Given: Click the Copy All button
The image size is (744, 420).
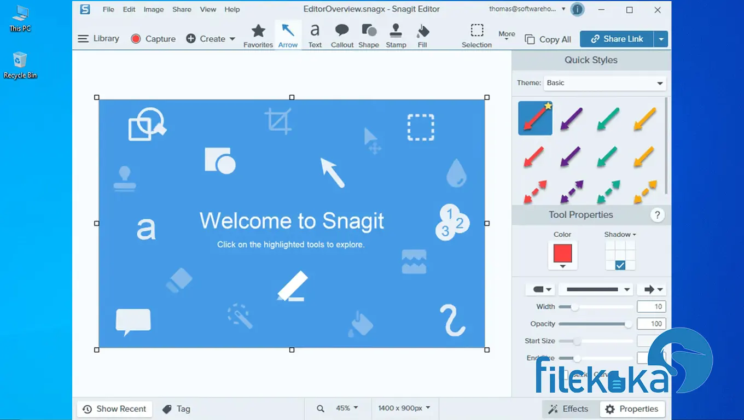Looking at the screenshot, I should [x=548, y=39].
